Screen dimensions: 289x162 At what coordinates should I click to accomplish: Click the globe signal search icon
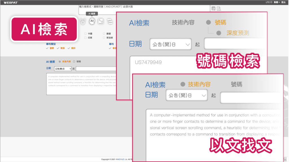coord(83,21)
